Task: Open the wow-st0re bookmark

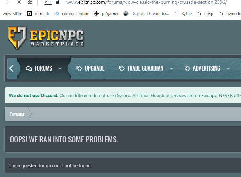Action: click(13, 14)
